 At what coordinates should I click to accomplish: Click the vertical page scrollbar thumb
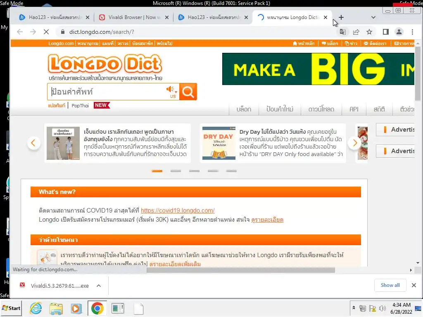tap(418, 73)
